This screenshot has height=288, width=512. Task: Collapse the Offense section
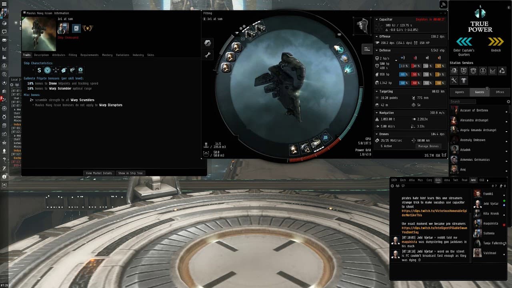376,37
